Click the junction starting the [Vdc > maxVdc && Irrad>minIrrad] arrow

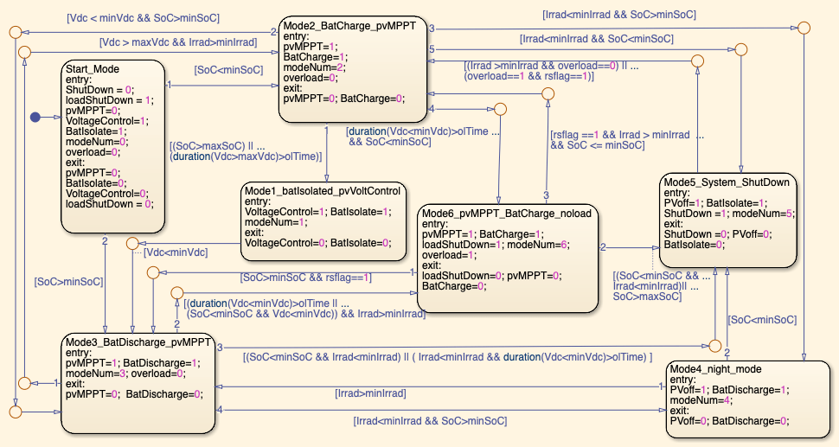24,52
